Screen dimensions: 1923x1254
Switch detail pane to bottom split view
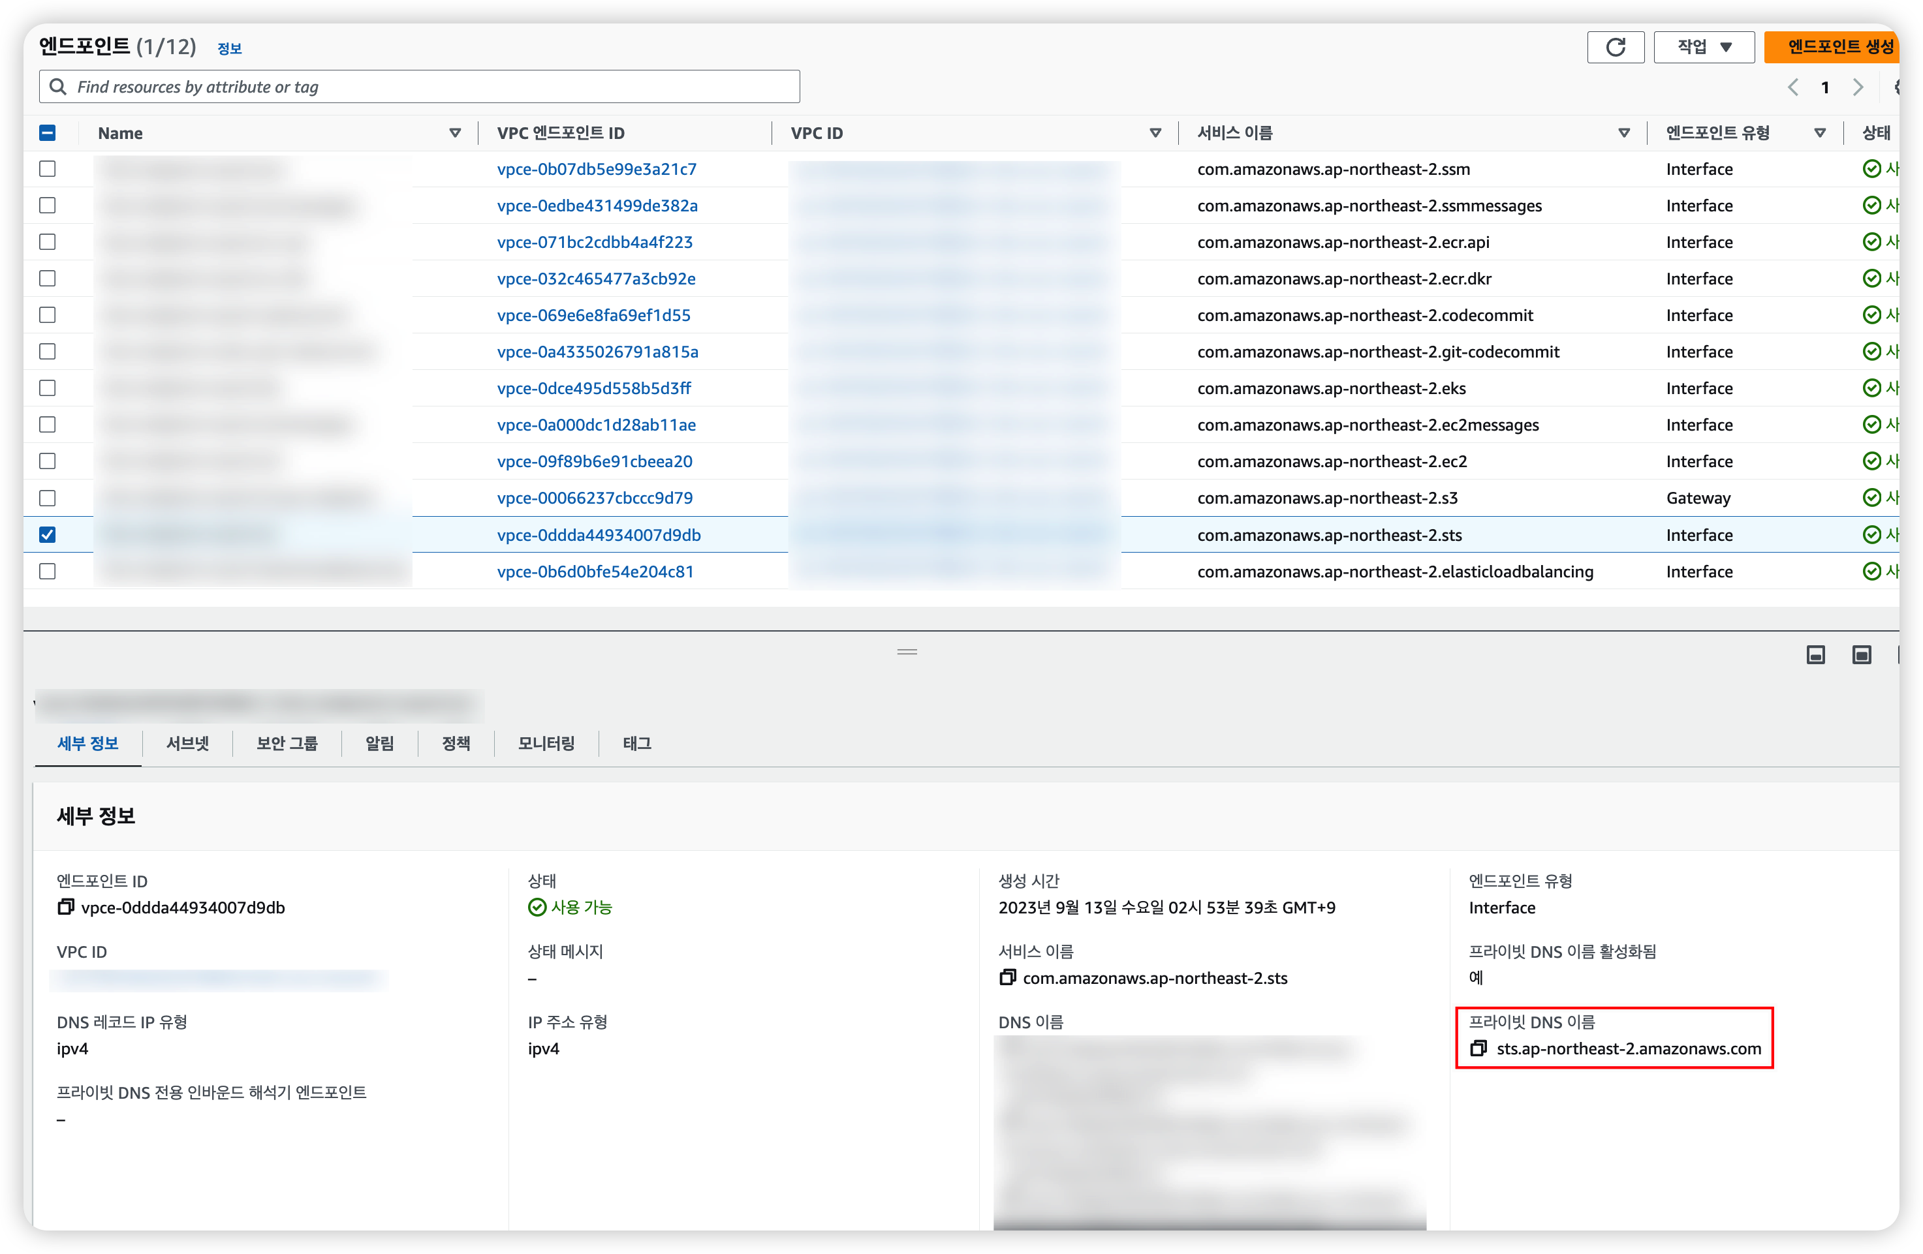[1815, 655]
